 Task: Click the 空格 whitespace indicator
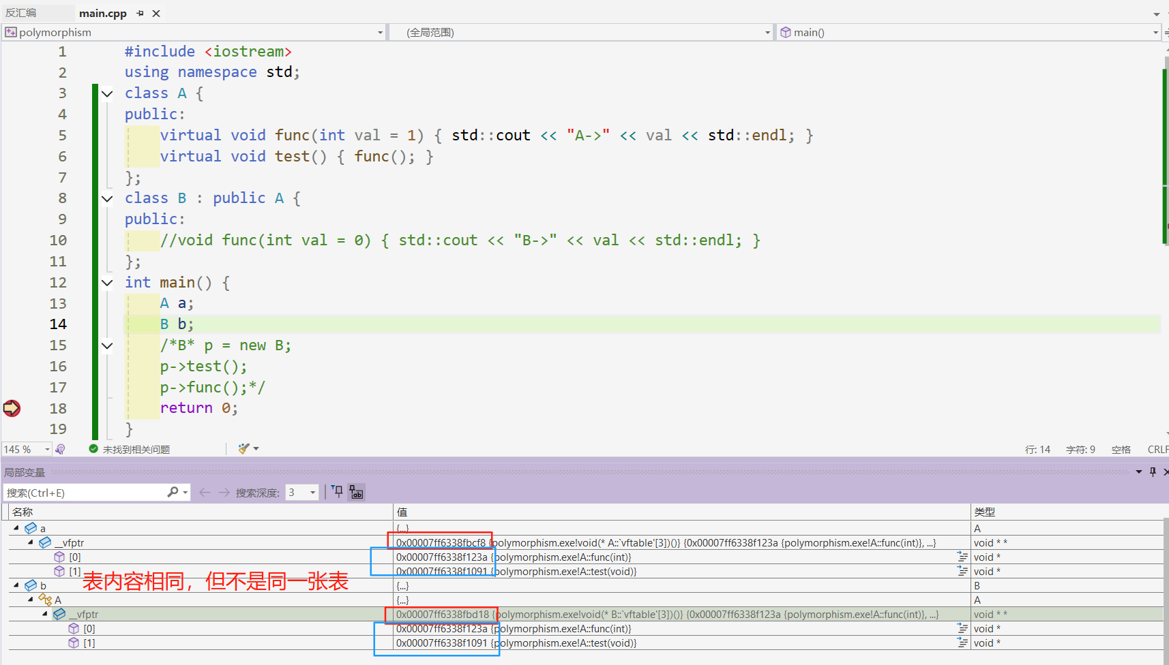(1121, 449)
